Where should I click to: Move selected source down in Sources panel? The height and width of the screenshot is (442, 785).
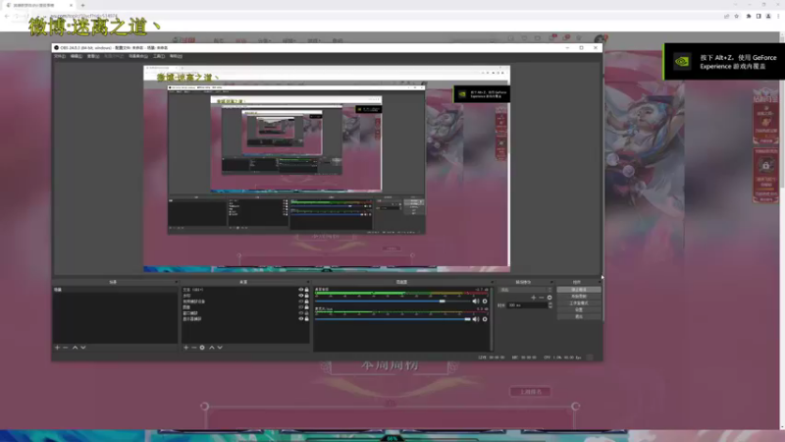[220, 348]
